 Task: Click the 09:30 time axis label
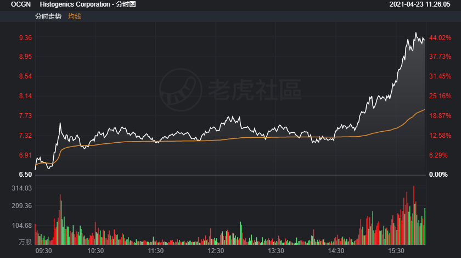coord(43,251)
